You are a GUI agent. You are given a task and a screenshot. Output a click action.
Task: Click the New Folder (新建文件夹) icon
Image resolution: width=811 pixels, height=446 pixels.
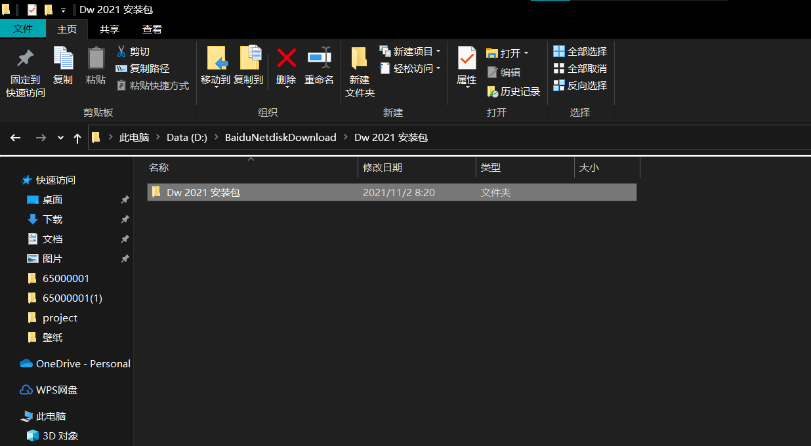359,58
